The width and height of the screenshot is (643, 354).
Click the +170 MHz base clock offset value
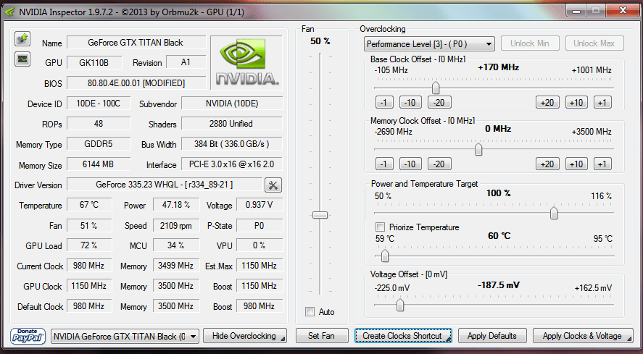[498, 67]
